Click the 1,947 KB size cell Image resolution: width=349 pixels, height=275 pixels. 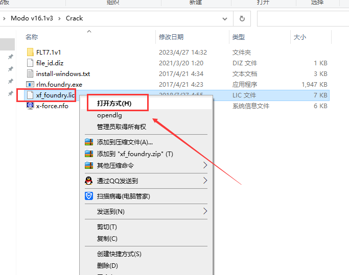click(x=314, y=85)
